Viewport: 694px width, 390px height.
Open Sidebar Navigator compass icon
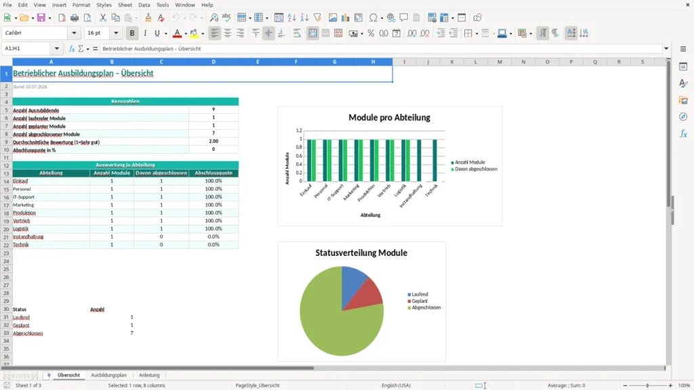point(683,116)
